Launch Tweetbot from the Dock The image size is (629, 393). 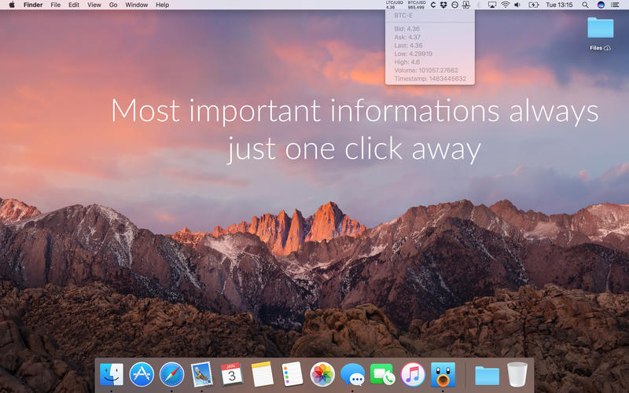[443, 374]
